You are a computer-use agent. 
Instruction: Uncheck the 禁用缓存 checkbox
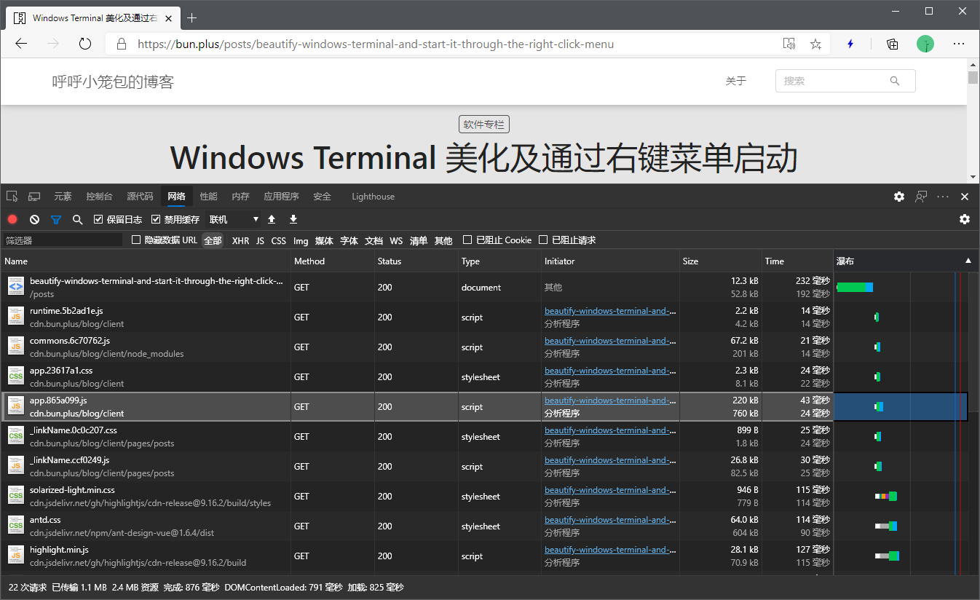[x=156, y=219]
